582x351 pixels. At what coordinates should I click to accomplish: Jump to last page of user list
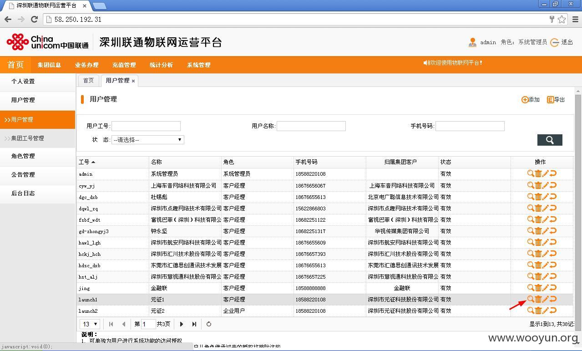[194, 324]
